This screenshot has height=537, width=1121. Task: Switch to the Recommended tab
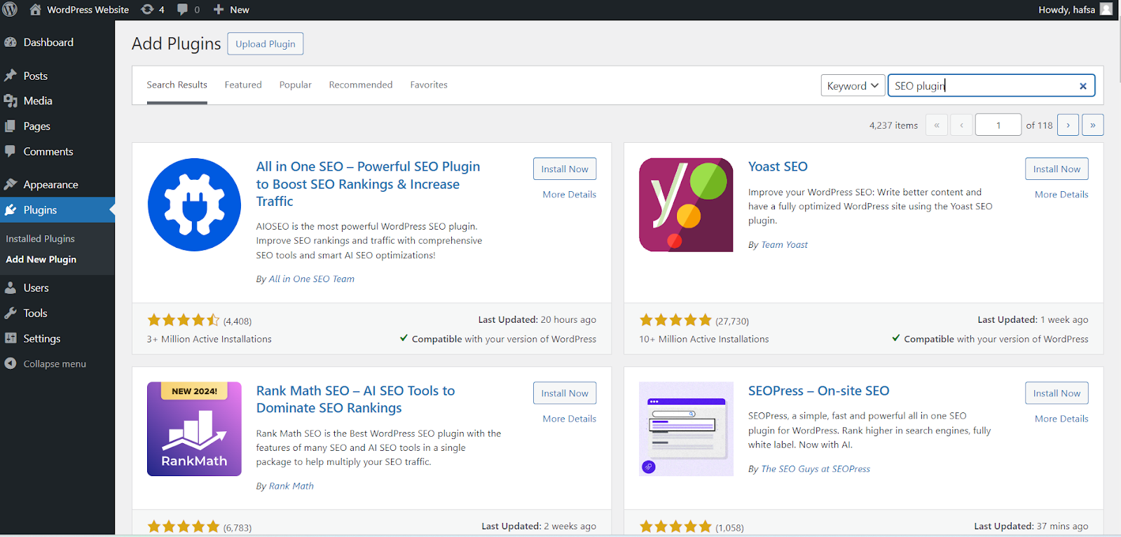coord(361,85)
